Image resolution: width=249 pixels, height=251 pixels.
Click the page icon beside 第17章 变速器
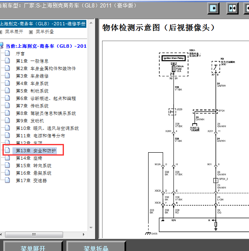(7, 180)
